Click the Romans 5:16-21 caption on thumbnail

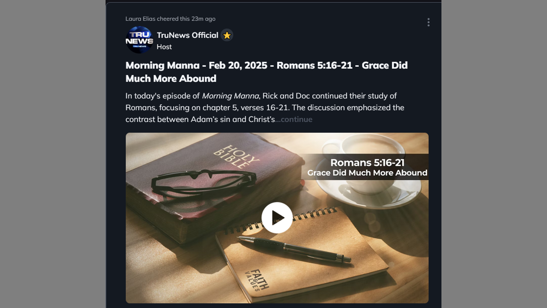click(367, 163)
